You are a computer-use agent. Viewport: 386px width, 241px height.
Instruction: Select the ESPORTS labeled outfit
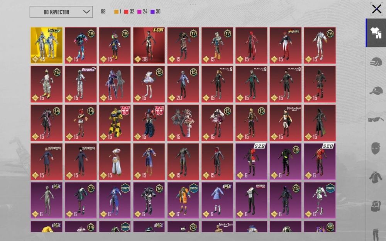tap(81, 84)
